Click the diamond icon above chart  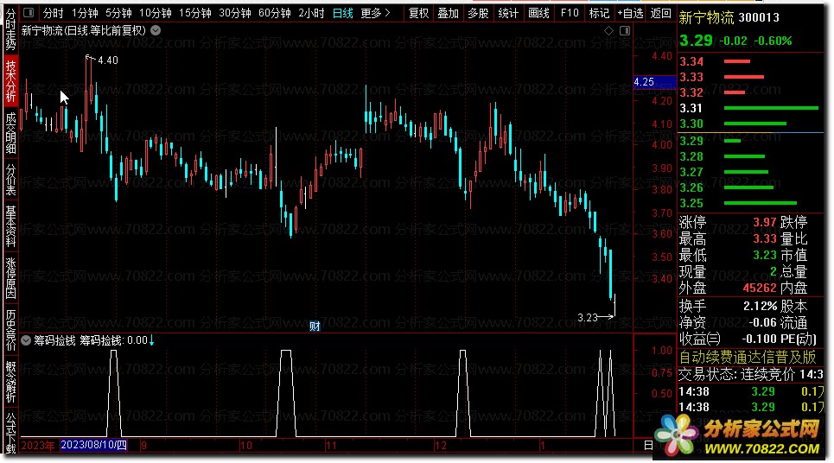click(x=609, y=31)
